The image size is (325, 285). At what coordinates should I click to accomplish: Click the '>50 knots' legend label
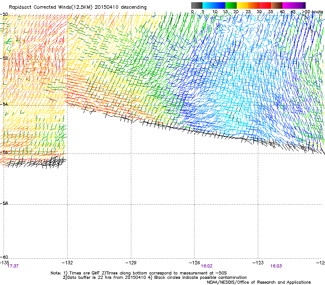[x=312, y=12]
